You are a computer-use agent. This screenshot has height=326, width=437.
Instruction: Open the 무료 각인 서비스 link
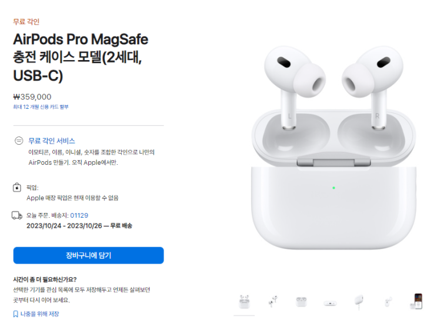pos(52,141)
